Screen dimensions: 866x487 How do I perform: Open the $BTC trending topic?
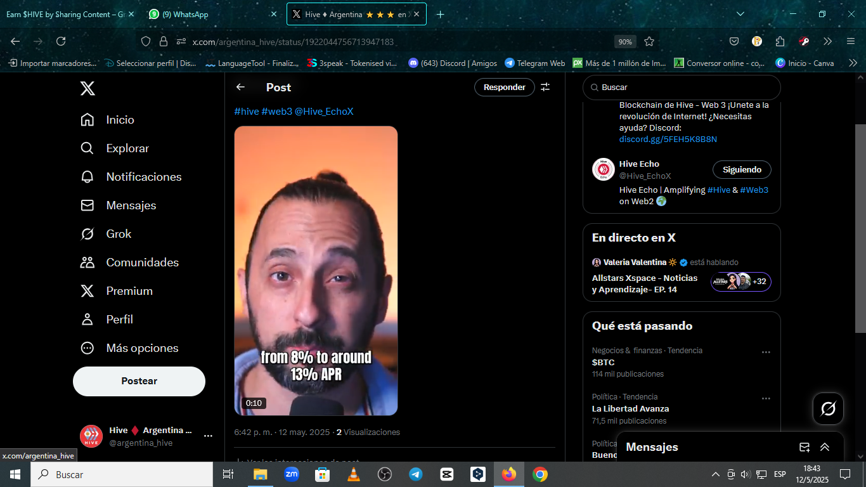click(x=604, y=363)
